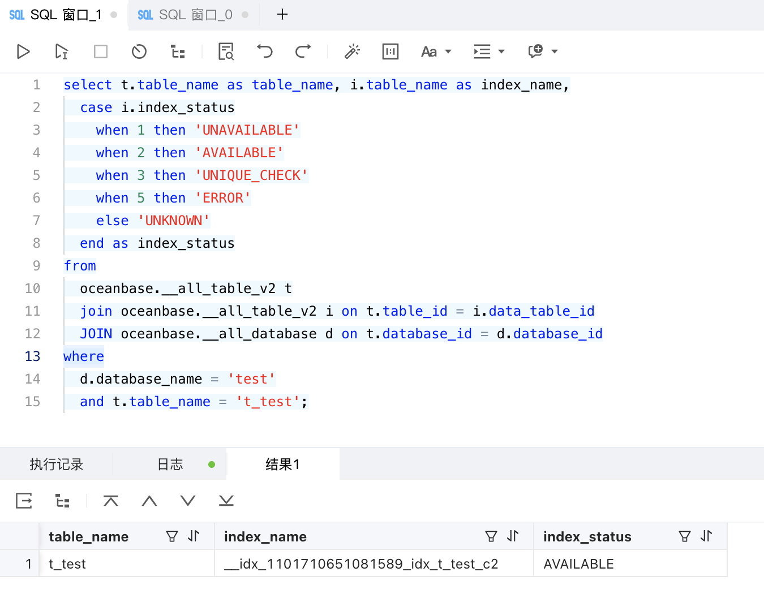This screenshot has width=764, height=611.
Task: Open the Aa text case icon
Action: pos(429,52)
